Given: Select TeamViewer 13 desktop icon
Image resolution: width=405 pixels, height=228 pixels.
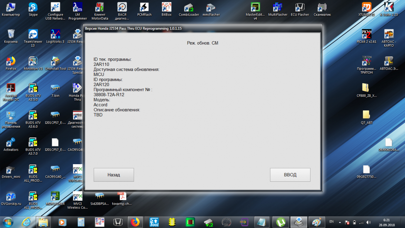Looking at the screenshot, I should tap(33, 38).
